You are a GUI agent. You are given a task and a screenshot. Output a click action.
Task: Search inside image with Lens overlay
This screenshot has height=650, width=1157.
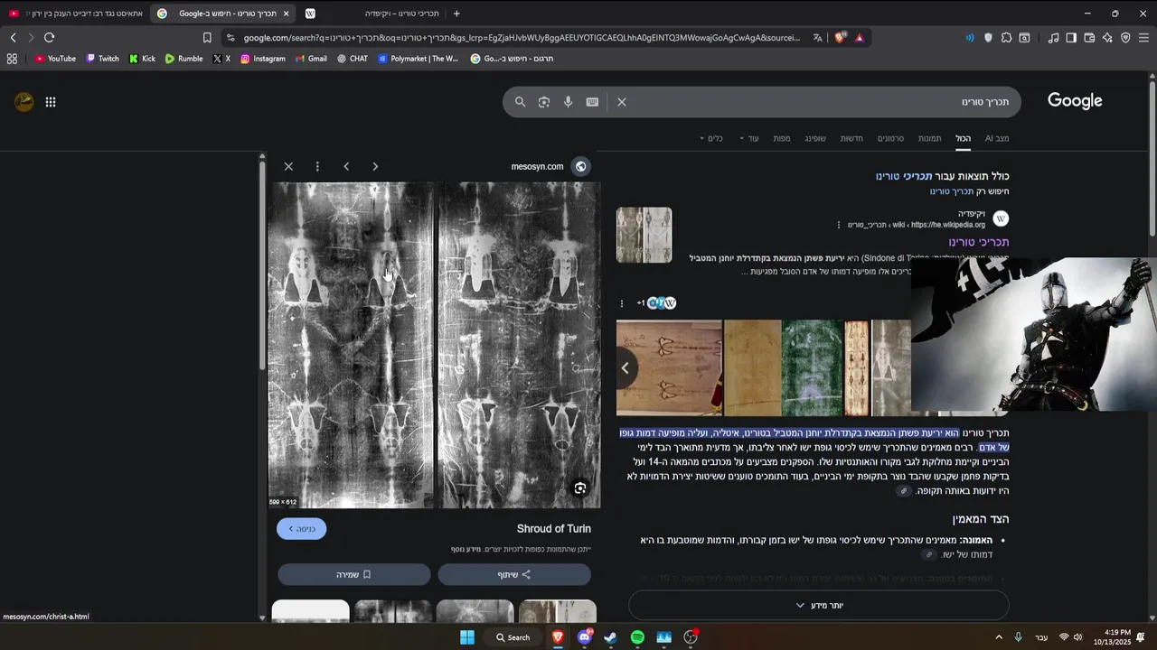(x=580, y=488)
